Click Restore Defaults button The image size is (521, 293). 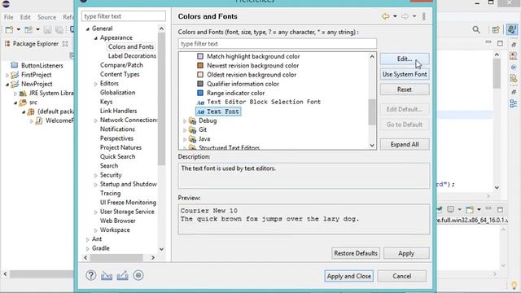coord(356,253)
